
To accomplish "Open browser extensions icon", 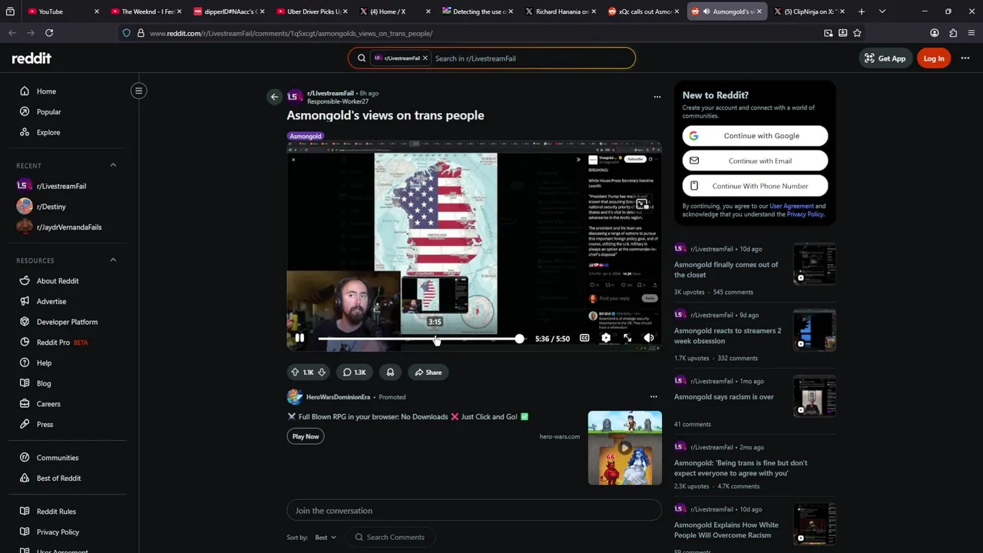I will tap(953, 33).
